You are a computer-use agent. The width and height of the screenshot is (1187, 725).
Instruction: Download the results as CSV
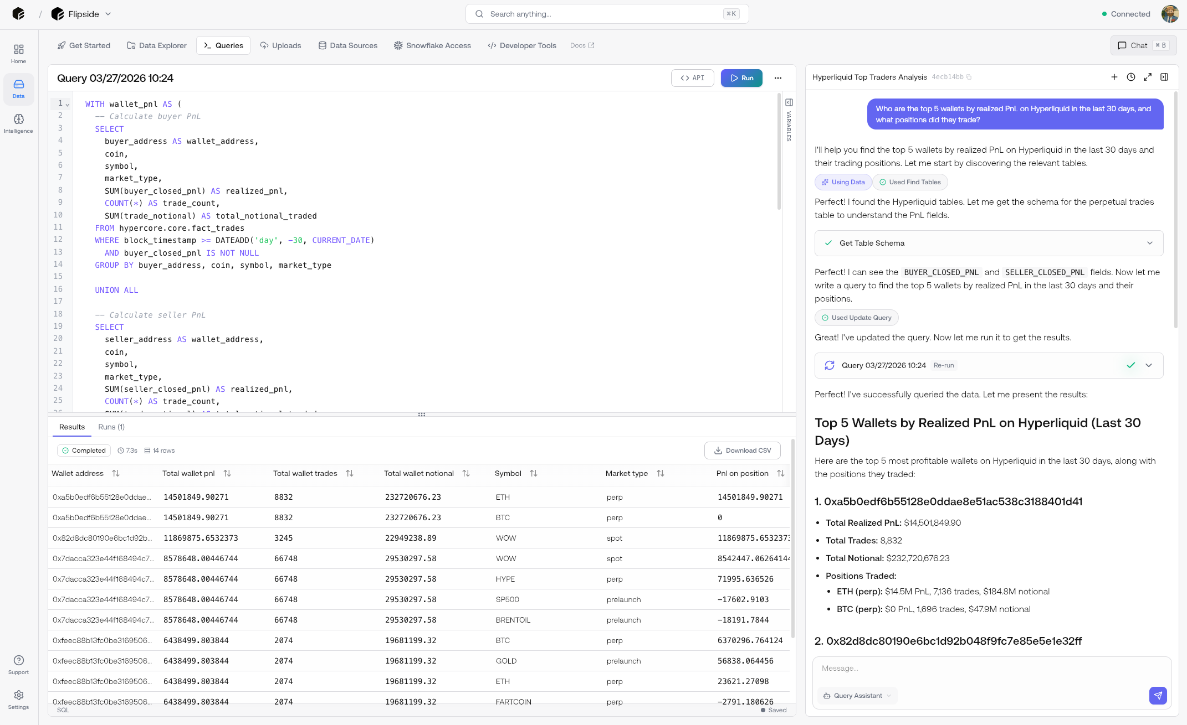[742, 450]
